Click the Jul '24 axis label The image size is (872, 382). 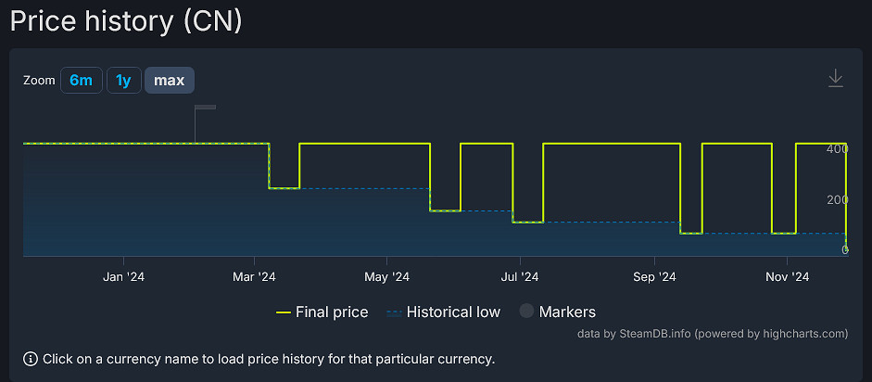(x=520, y=276)
